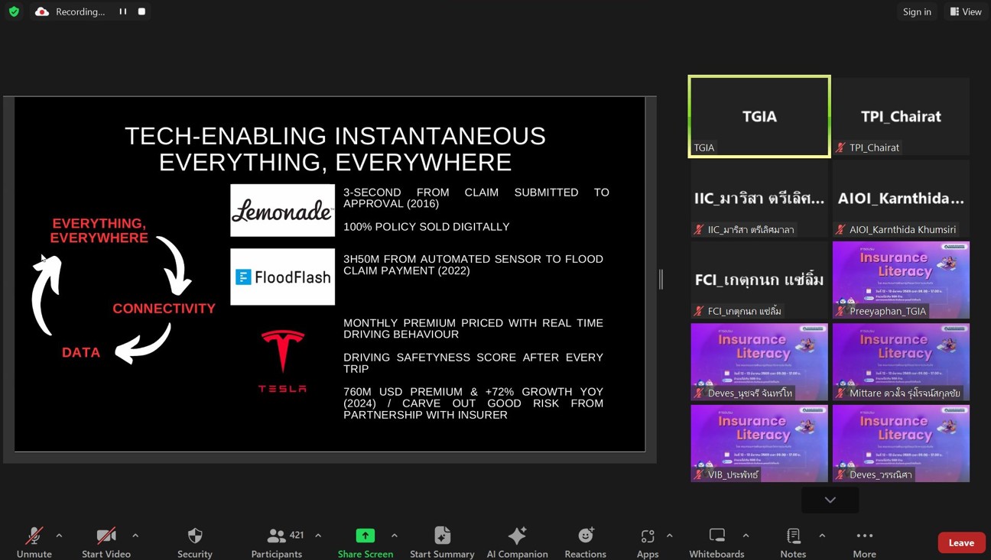Click the red Leave button

click(961, 542)
